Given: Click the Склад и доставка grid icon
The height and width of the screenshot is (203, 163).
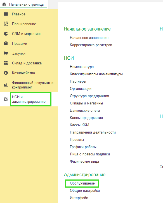Looking at the screenshot, I should (6, 63).
